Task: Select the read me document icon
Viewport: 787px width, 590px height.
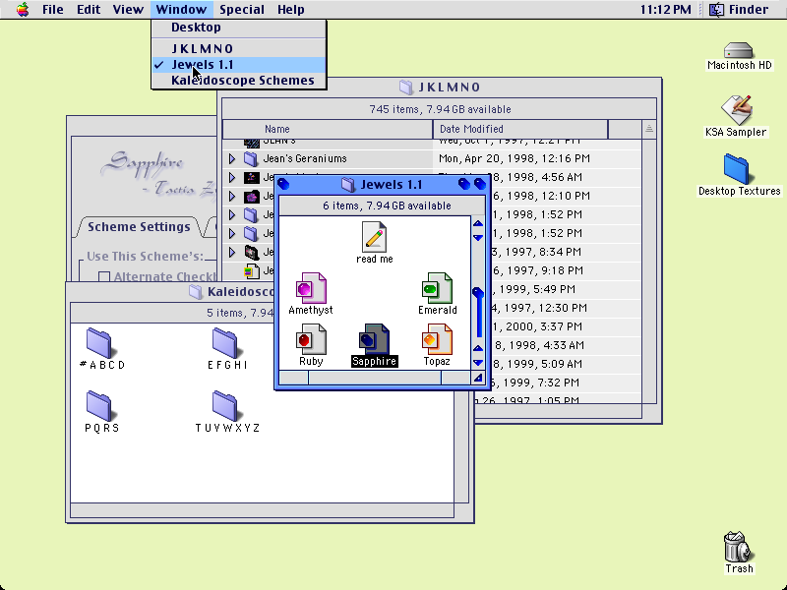Action: [x=374, y=237]
